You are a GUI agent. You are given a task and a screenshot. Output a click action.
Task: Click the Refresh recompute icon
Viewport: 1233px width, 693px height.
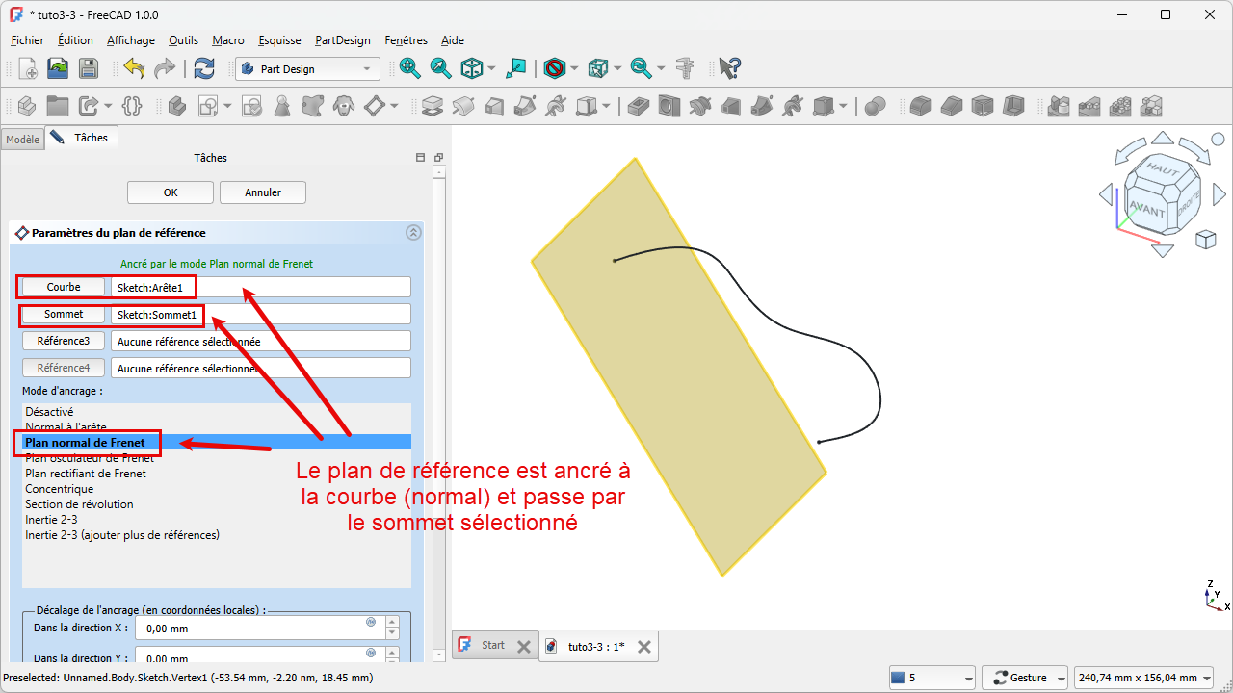coord(203,68)
